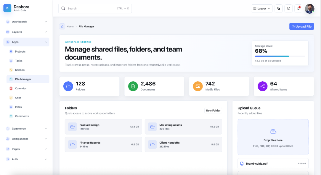Viewport: 321px width, 175px height.
Task: Open the Kanban board item
Action: tap(28, 70)
